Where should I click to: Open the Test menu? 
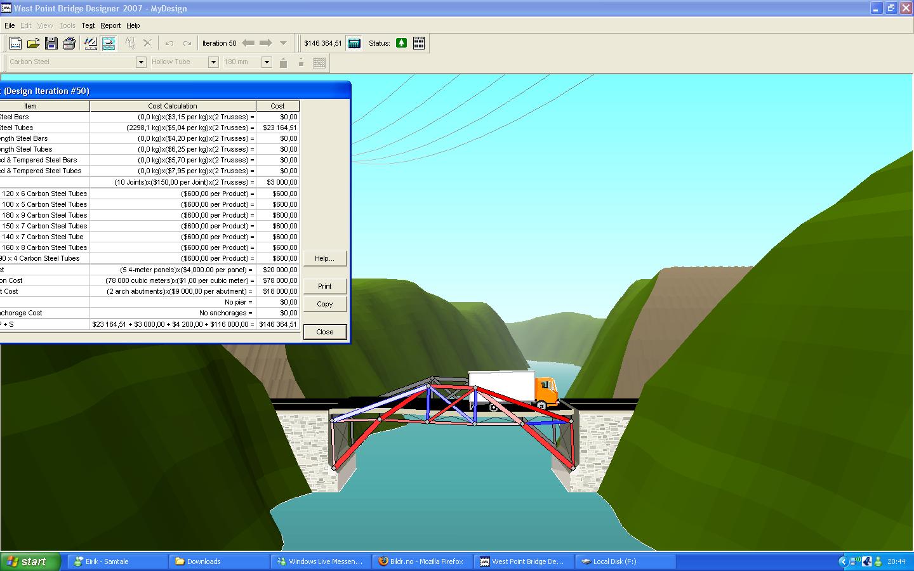coord(88,25)
